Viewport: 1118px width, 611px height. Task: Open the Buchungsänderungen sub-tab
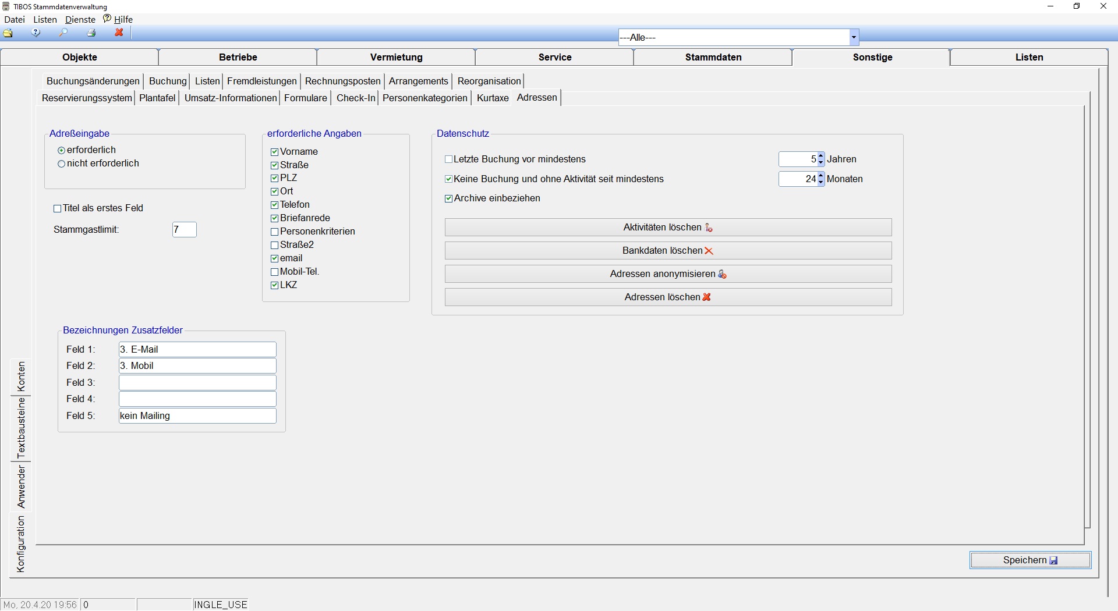click(93, 81)
